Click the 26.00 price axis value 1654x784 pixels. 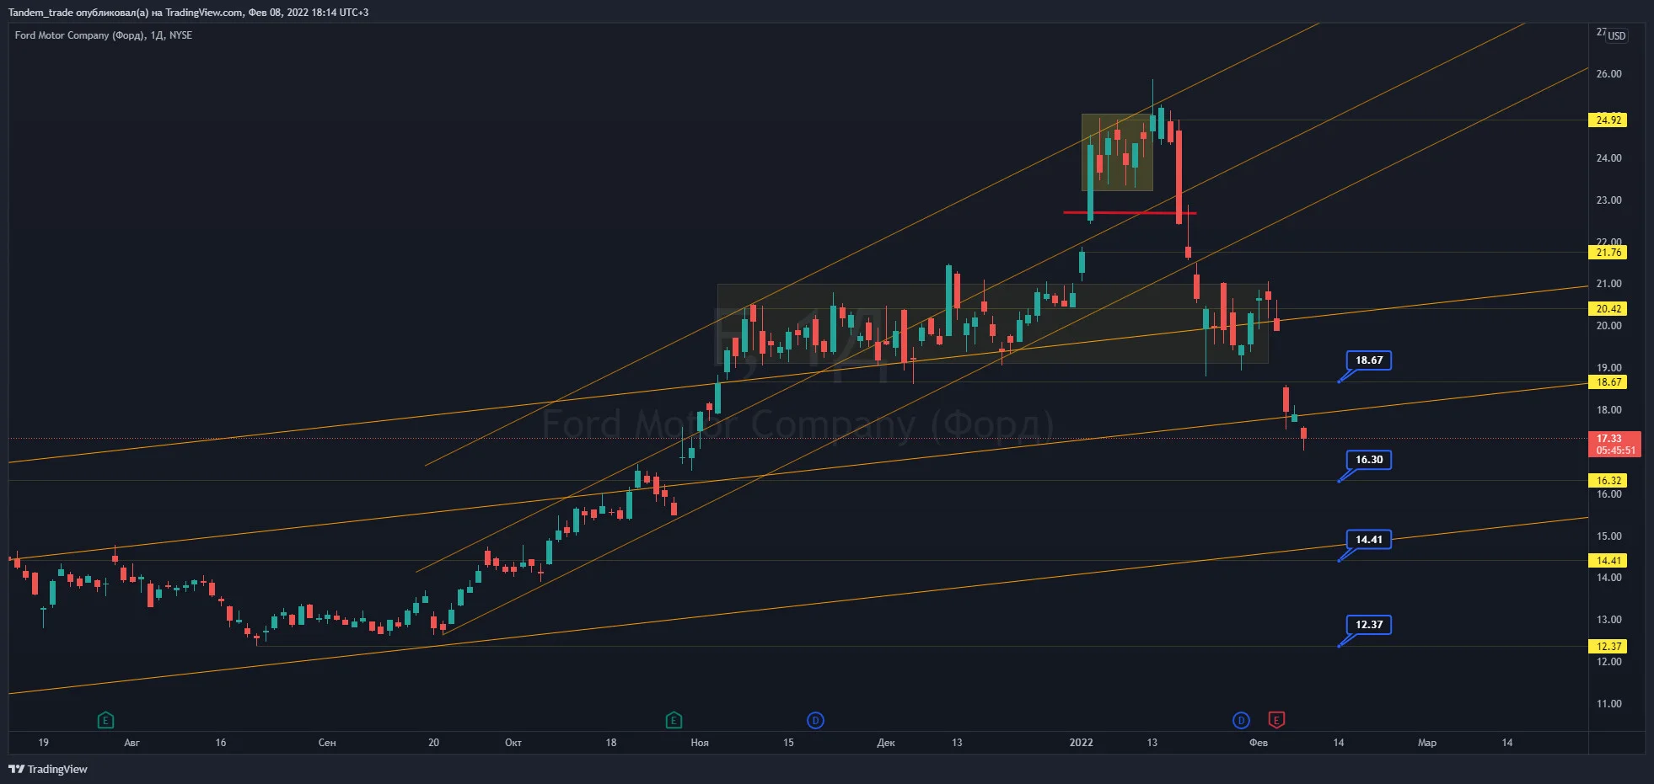1608,74
